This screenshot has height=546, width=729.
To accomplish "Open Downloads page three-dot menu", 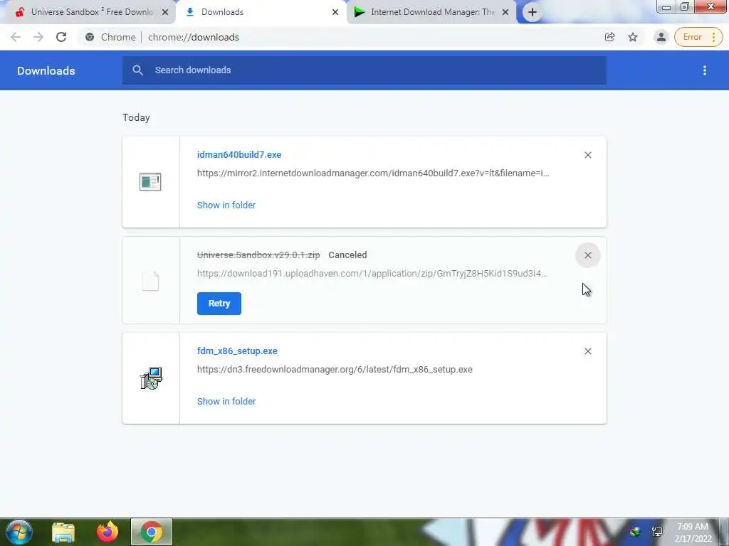I will [705, 70].
